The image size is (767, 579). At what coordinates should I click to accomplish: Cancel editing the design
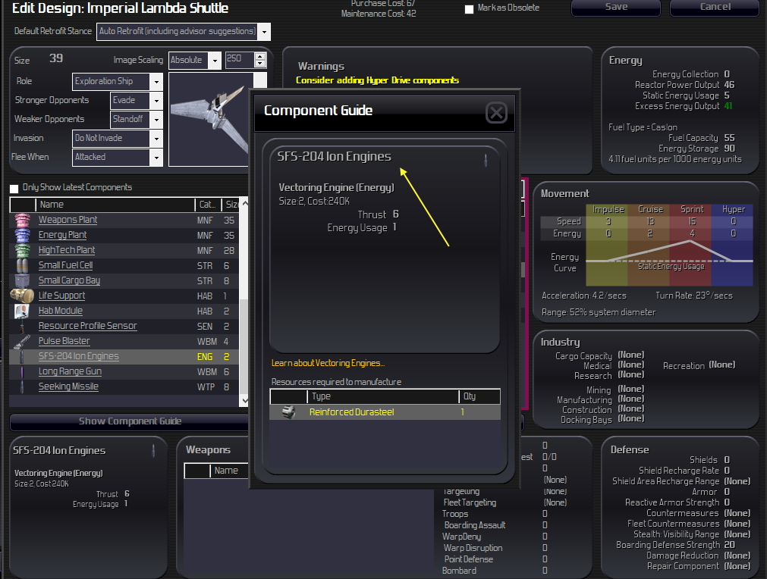(x=715, y=7)
